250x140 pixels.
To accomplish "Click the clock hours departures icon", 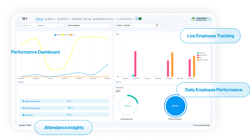I will [23, 108].
